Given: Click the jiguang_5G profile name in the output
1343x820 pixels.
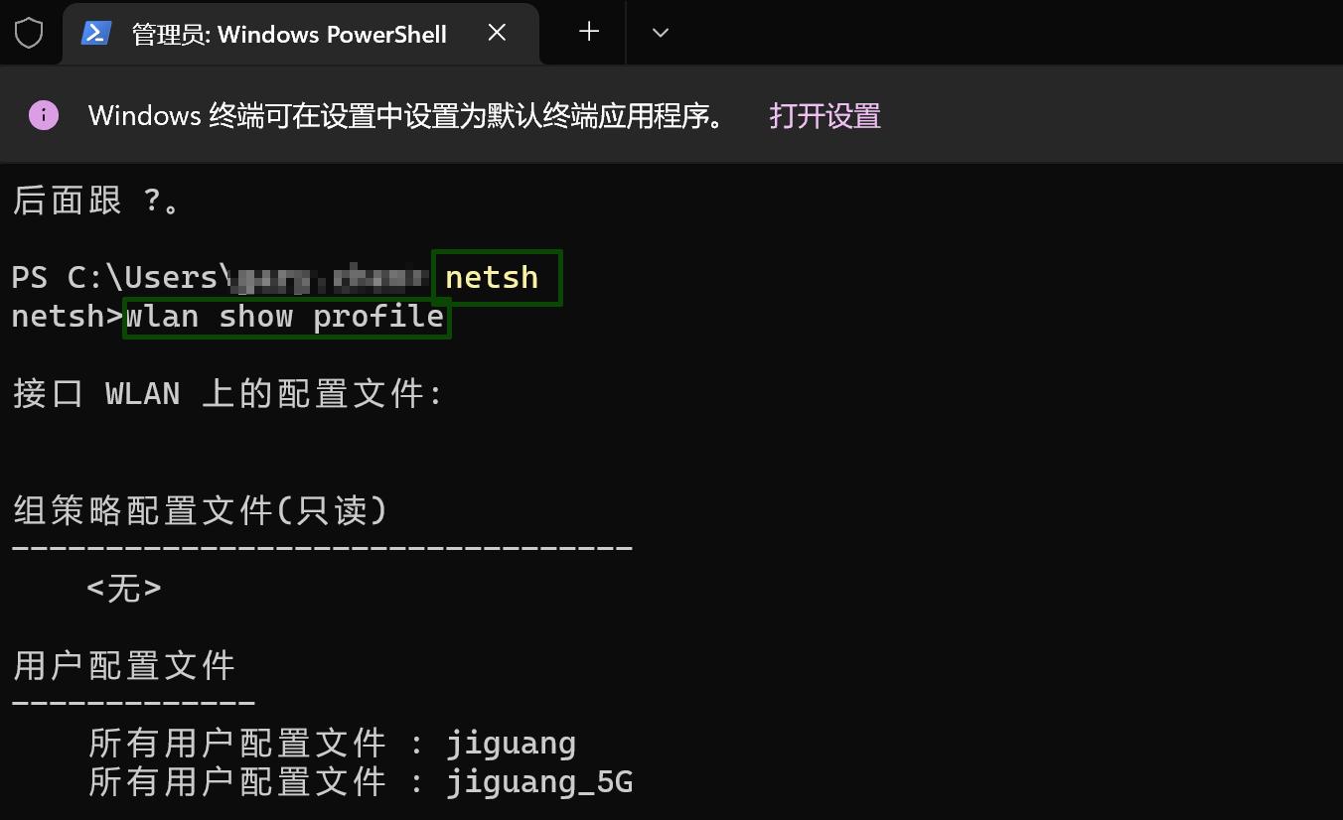Looking at the screenshot, I should coord(540,781).
